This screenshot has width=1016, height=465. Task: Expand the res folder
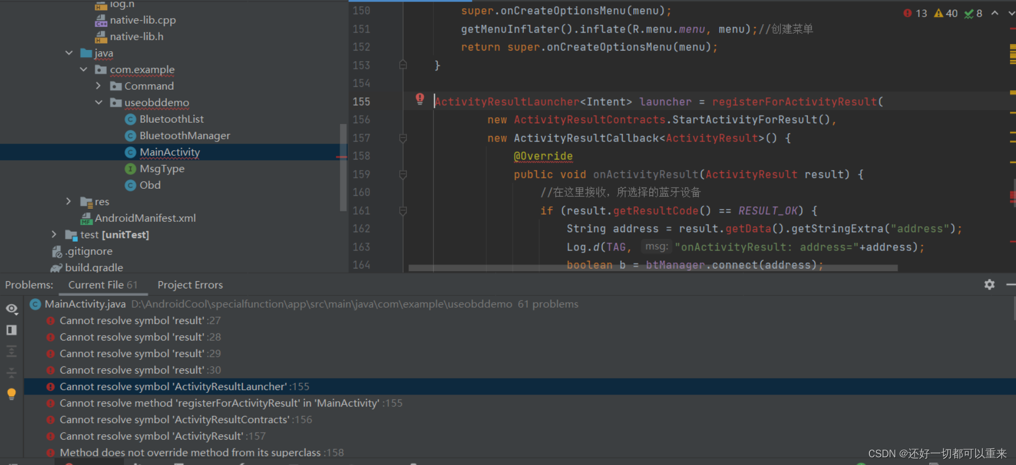68,201
